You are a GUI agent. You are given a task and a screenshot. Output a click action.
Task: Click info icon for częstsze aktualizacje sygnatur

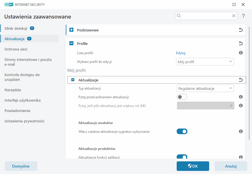pyautogui.click(x=241, y=131)
